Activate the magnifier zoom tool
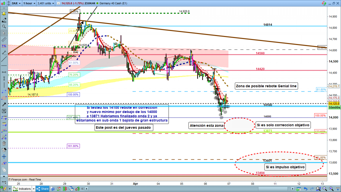Viewport: 341px width, 192px height. click(4, 26)
